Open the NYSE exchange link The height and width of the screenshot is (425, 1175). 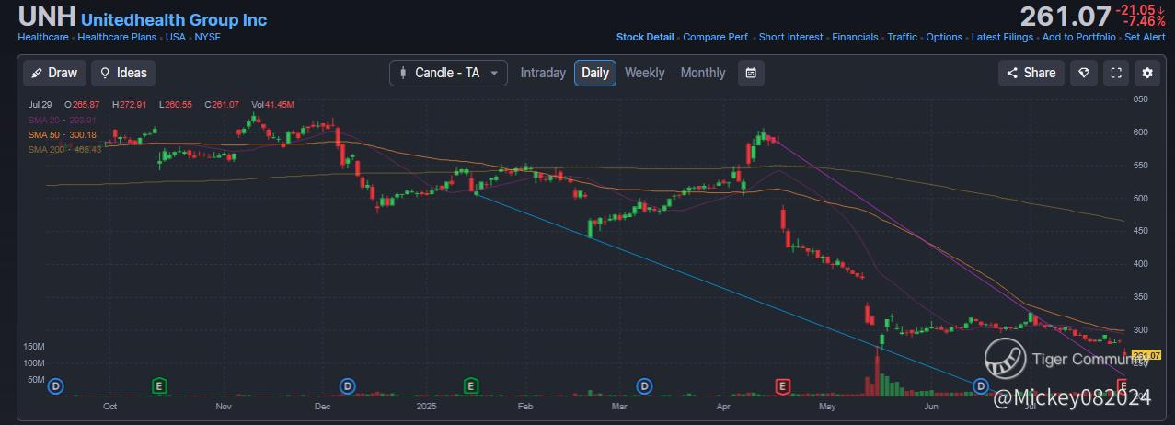[208, 38]
